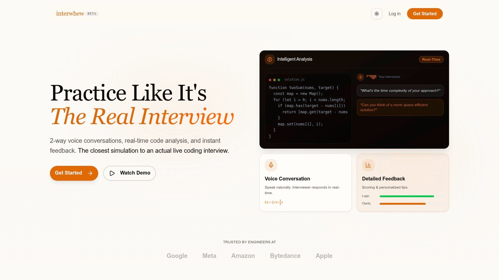
Task: Click the "Scoring & personalized tips." text
Action: point(385,187)
